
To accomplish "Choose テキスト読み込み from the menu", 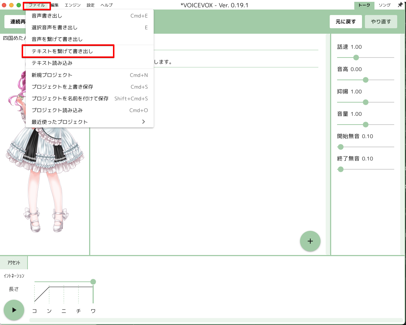I will pos(89,63).
